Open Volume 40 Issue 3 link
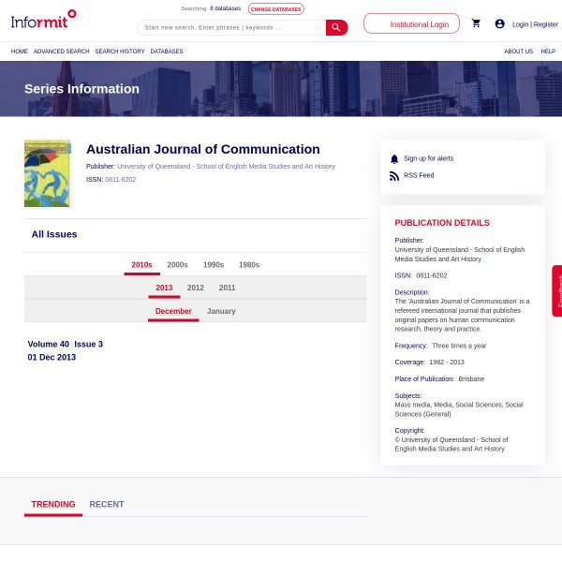The height and width of the screenshot is (562, 562). coord(65,344)
